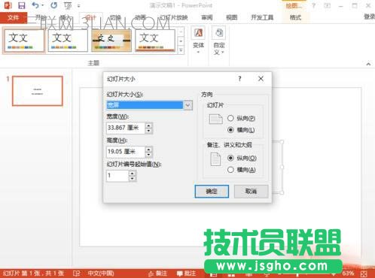The image size is (375, 278).
Task: Switch to the 视图 (View) tab
Action: tap(231, 17)
